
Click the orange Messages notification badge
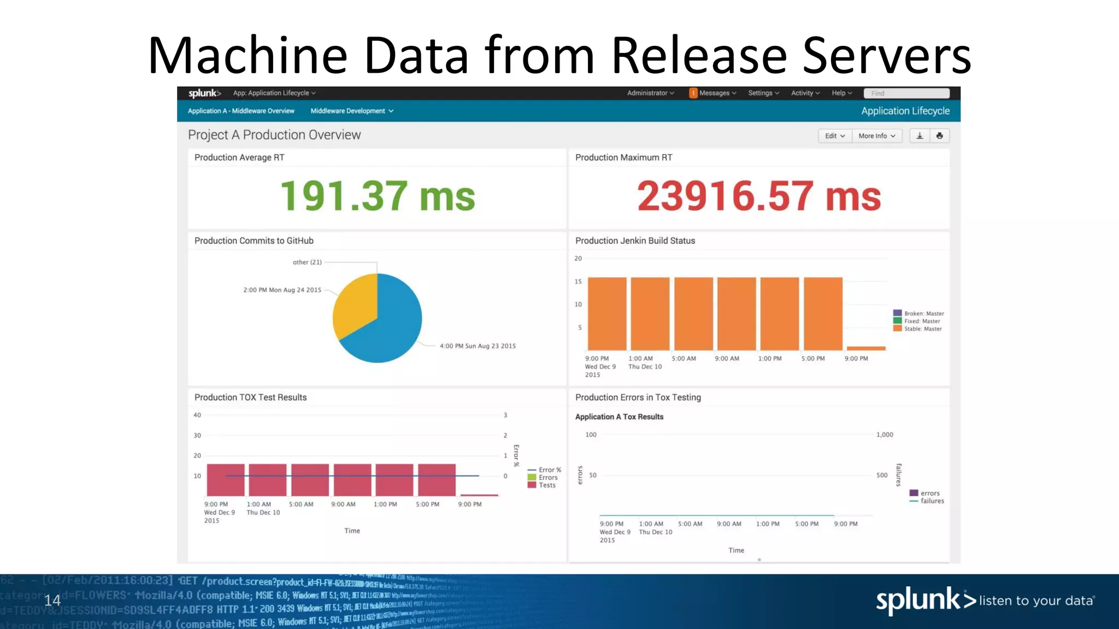point(693,93)
